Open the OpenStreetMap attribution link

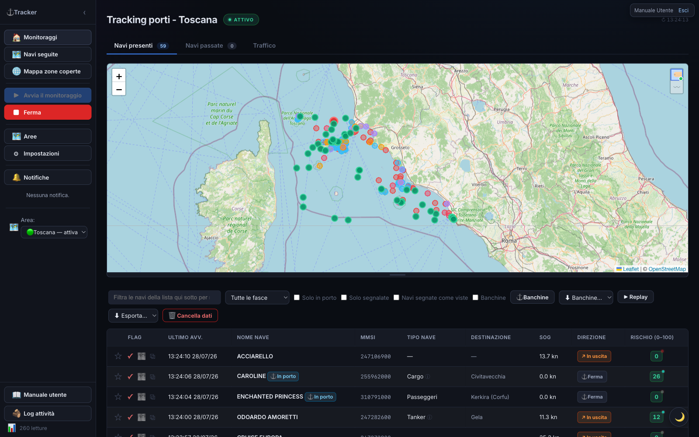pos(667,269)
